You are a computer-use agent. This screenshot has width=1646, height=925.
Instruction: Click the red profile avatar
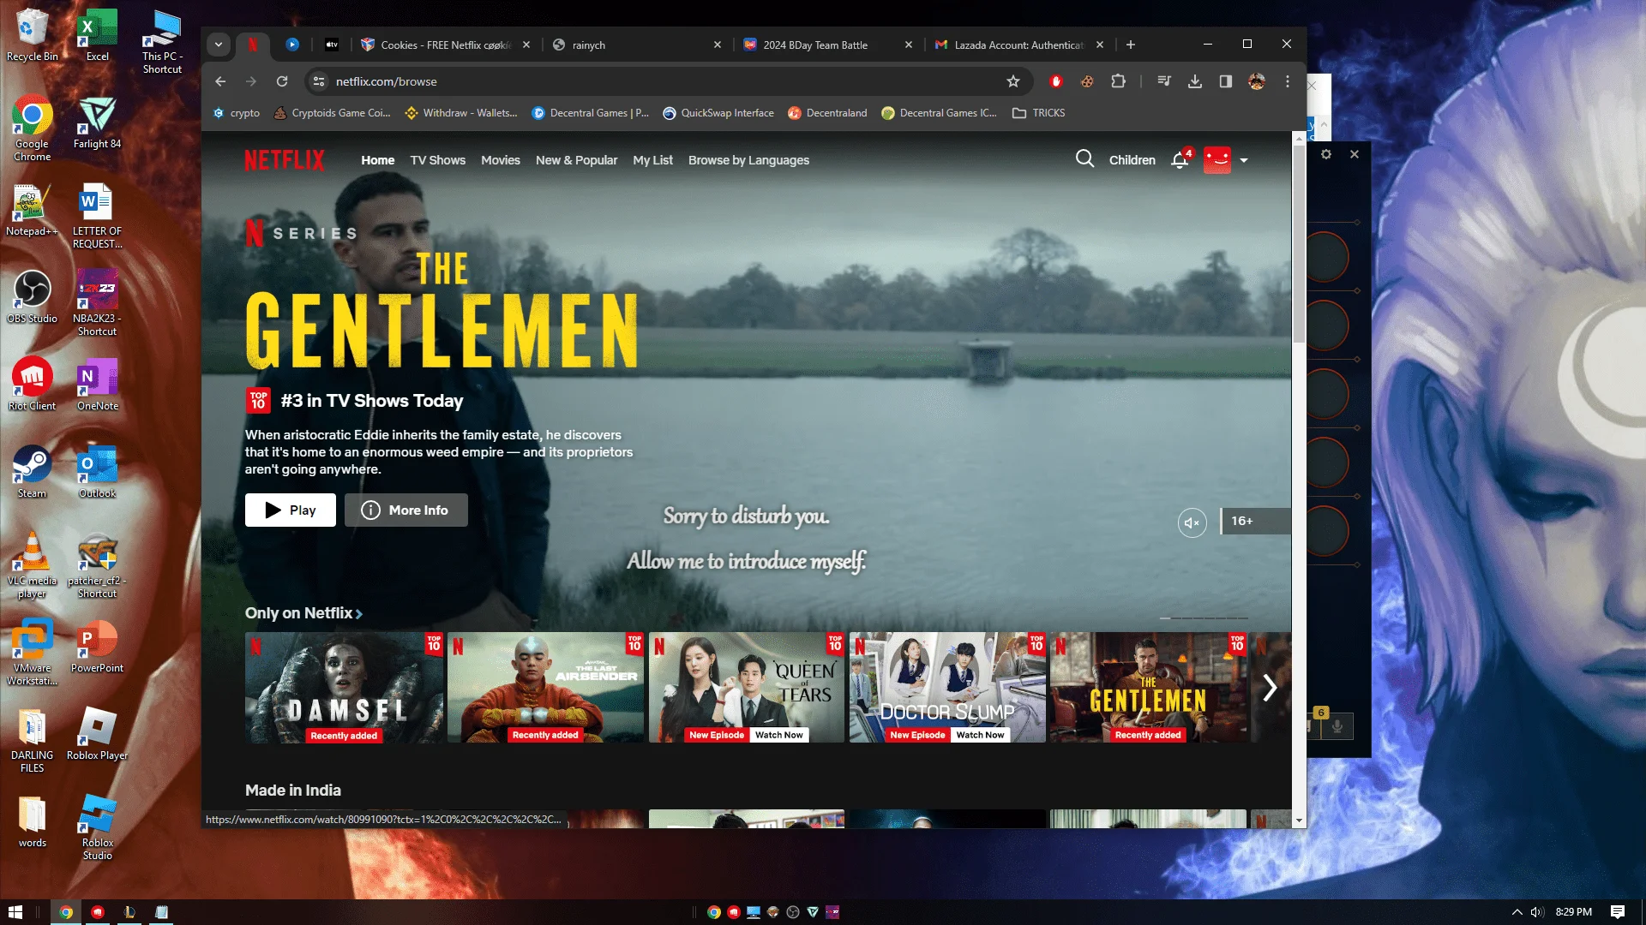tap(1216, 160)
